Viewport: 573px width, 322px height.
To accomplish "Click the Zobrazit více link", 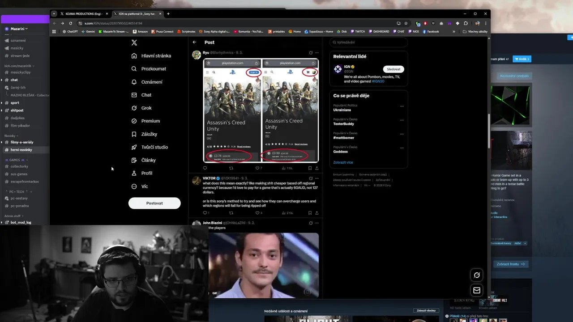I will [343, 162].
